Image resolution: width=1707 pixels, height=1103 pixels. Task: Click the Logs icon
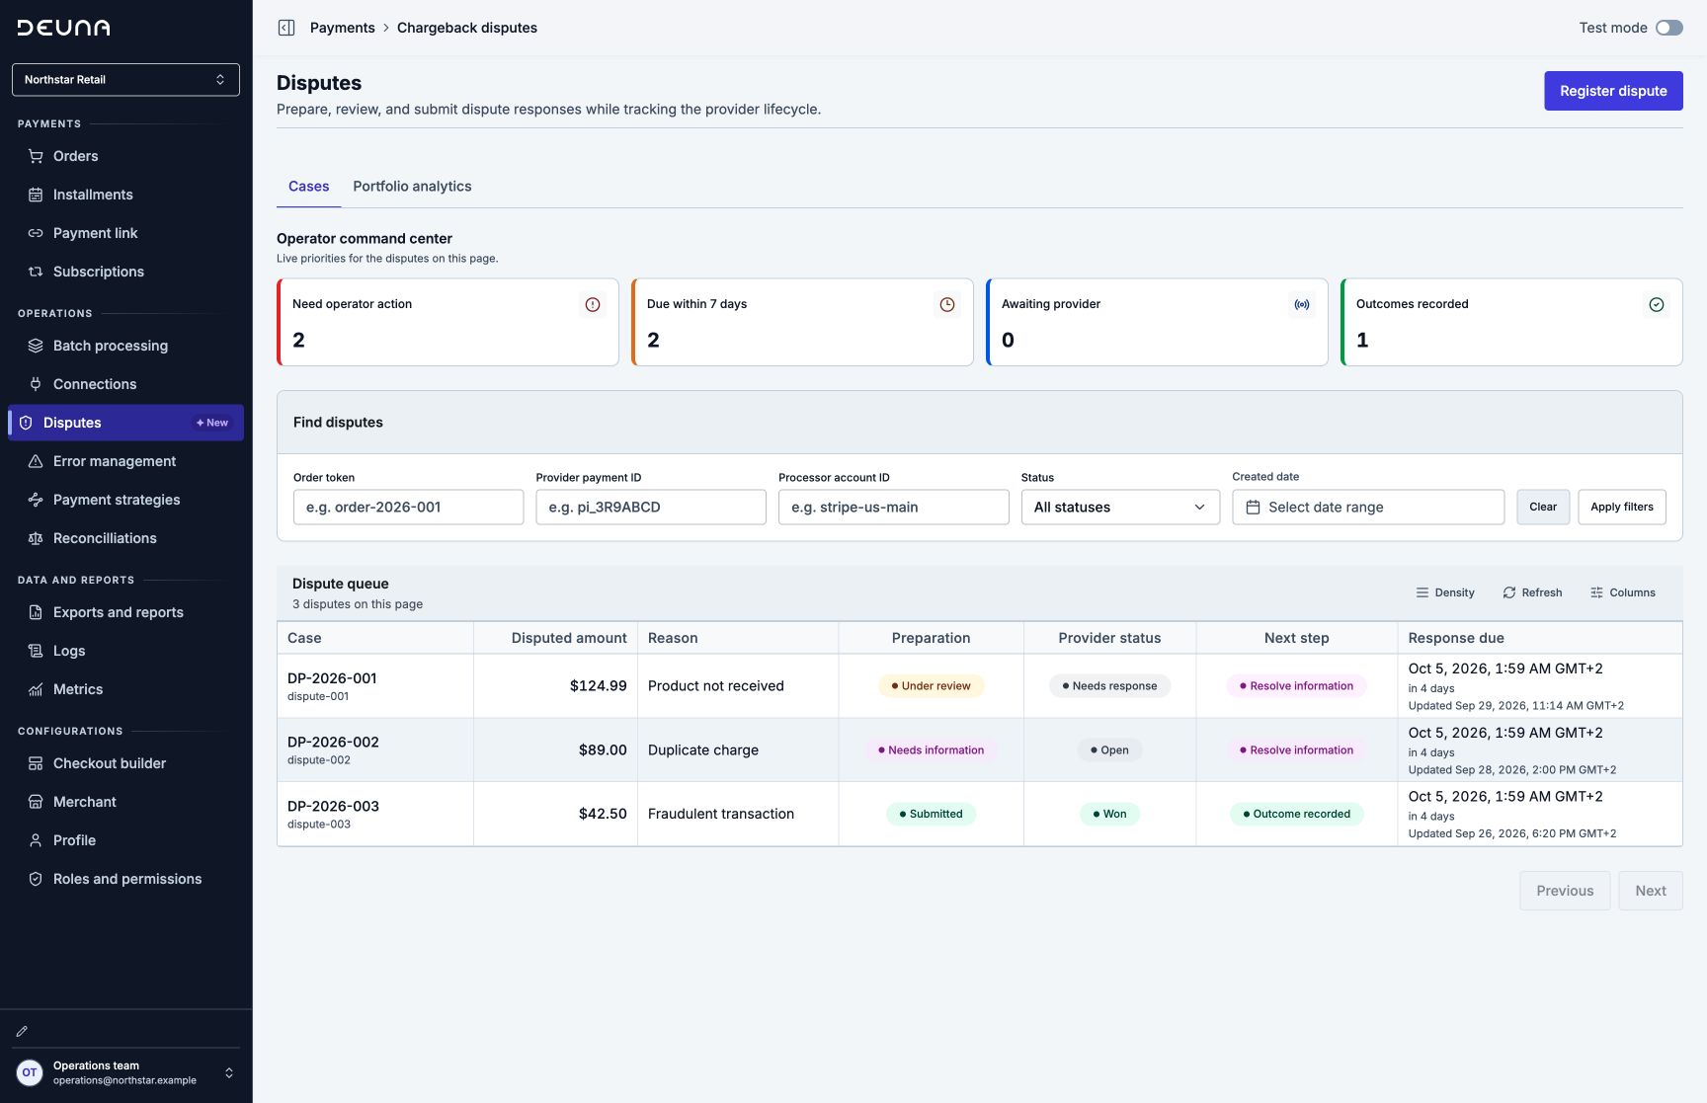pyautogui.click(x=36, y=651)
